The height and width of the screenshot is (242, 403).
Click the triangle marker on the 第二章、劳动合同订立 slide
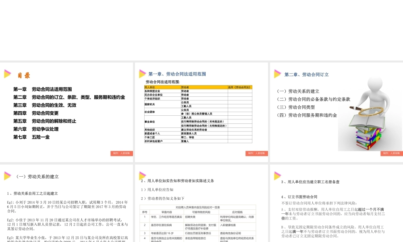coord(277,74)
